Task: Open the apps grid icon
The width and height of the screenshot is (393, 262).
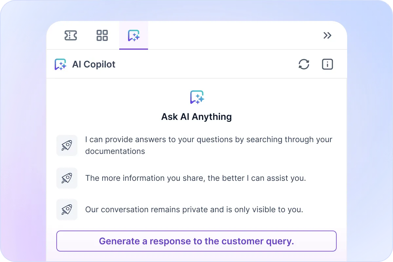Action: point(102,35)
